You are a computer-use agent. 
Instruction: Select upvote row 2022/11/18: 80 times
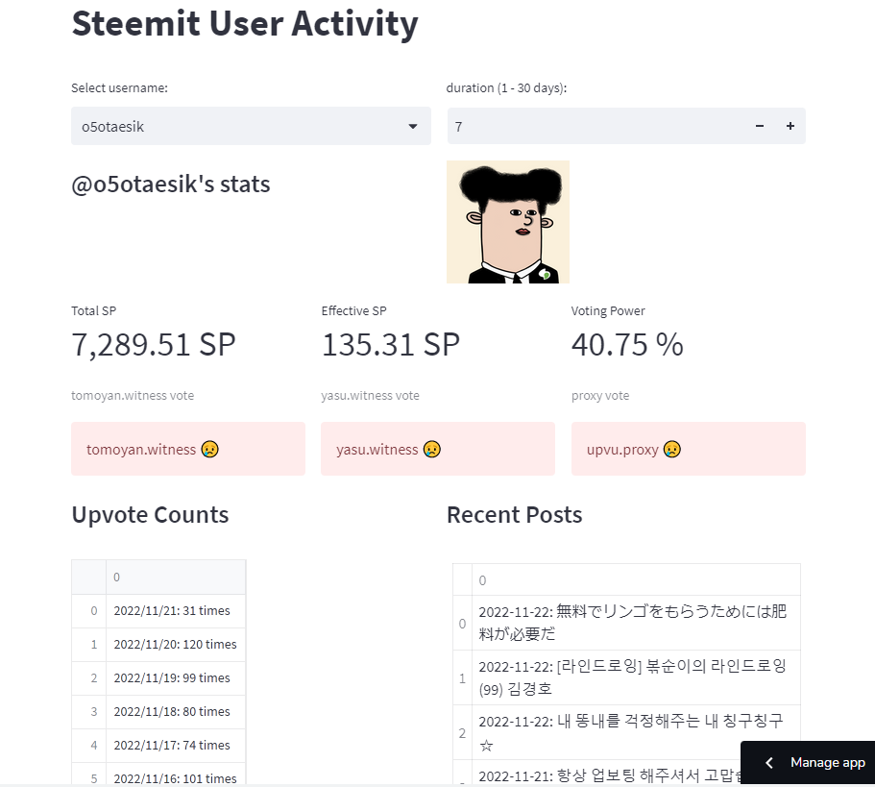point(176,712)
